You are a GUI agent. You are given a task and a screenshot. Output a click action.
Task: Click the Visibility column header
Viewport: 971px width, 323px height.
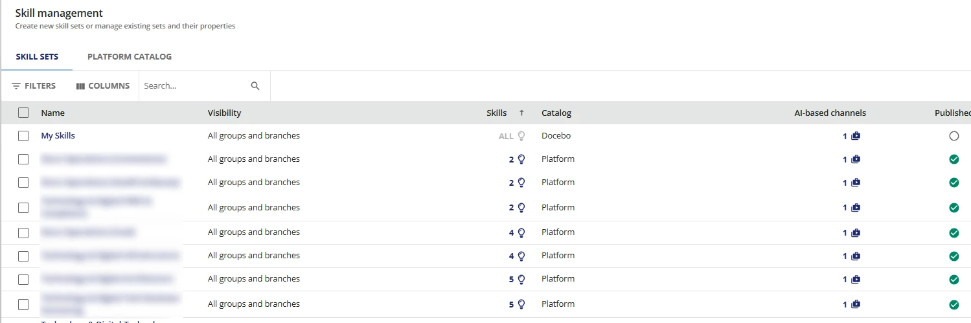point(224,113)
